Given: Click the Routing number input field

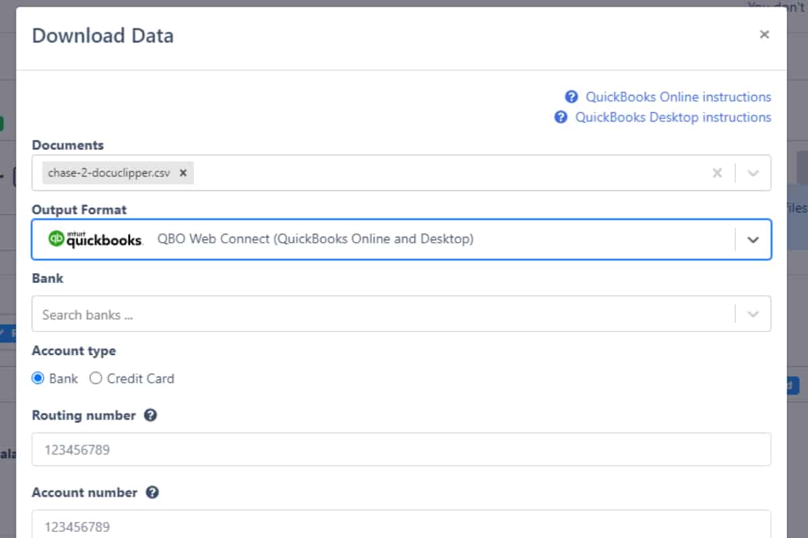Looking at the screenshot, I should 401,449.
